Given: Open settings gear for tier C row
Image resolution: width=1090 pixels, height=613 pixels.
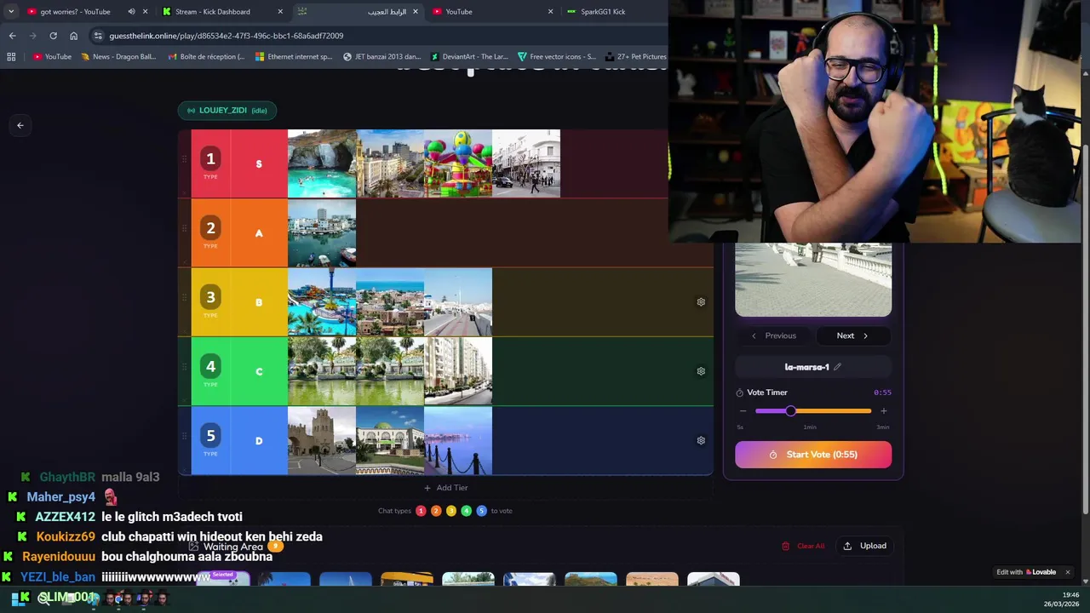Looking at the screenshot, I should coord(701,371).
